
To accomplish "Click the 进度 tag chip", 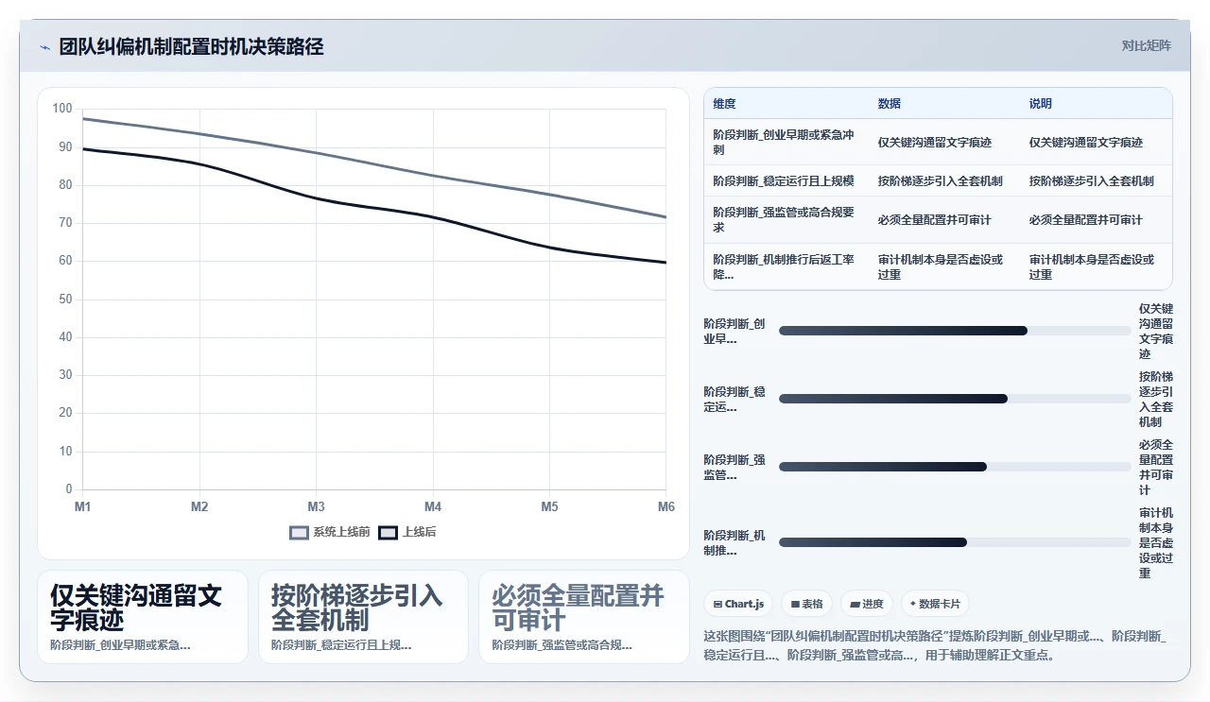I will tap(866, 604).
